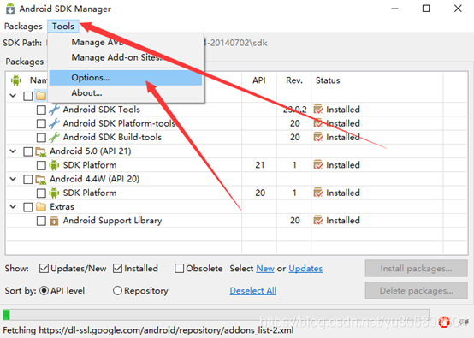Click the Tools category folder icon
The image size is (474, 338).
click(41, 96)
